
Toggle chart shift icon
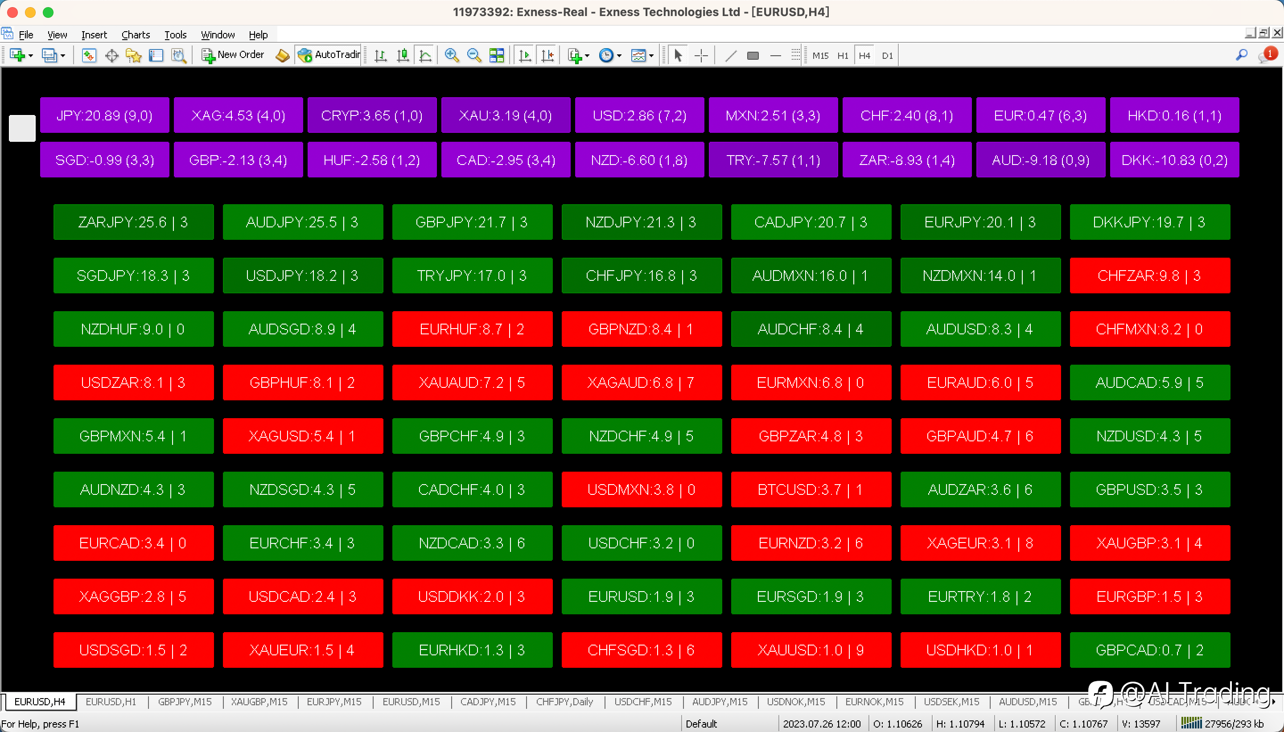[x=548, y=55]
